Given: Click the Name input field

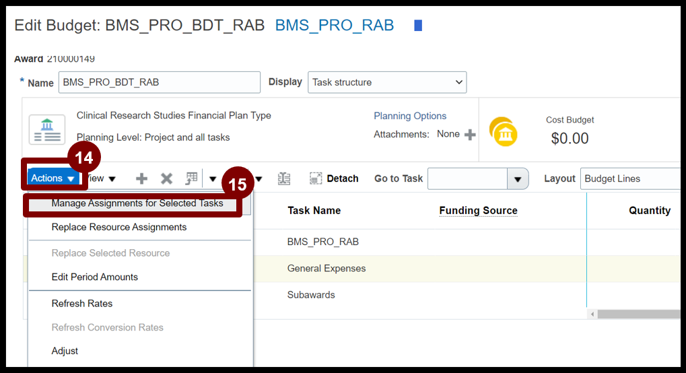Looking at the screenshot, I should [160, 82].
